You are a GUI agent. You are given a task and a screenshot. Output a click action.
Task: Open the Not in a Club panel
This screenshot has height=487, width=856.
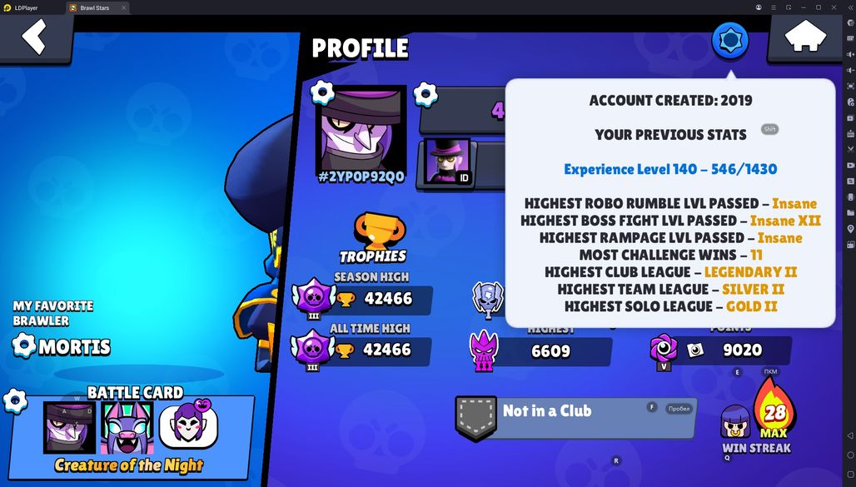tap(575, 418)
